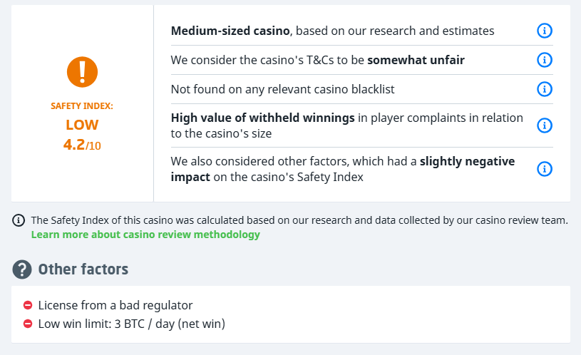The width and height of the screenshot is (581, 355).
Task: Open Learn more about casino review methodology
Action: click(x=145, y=235)
